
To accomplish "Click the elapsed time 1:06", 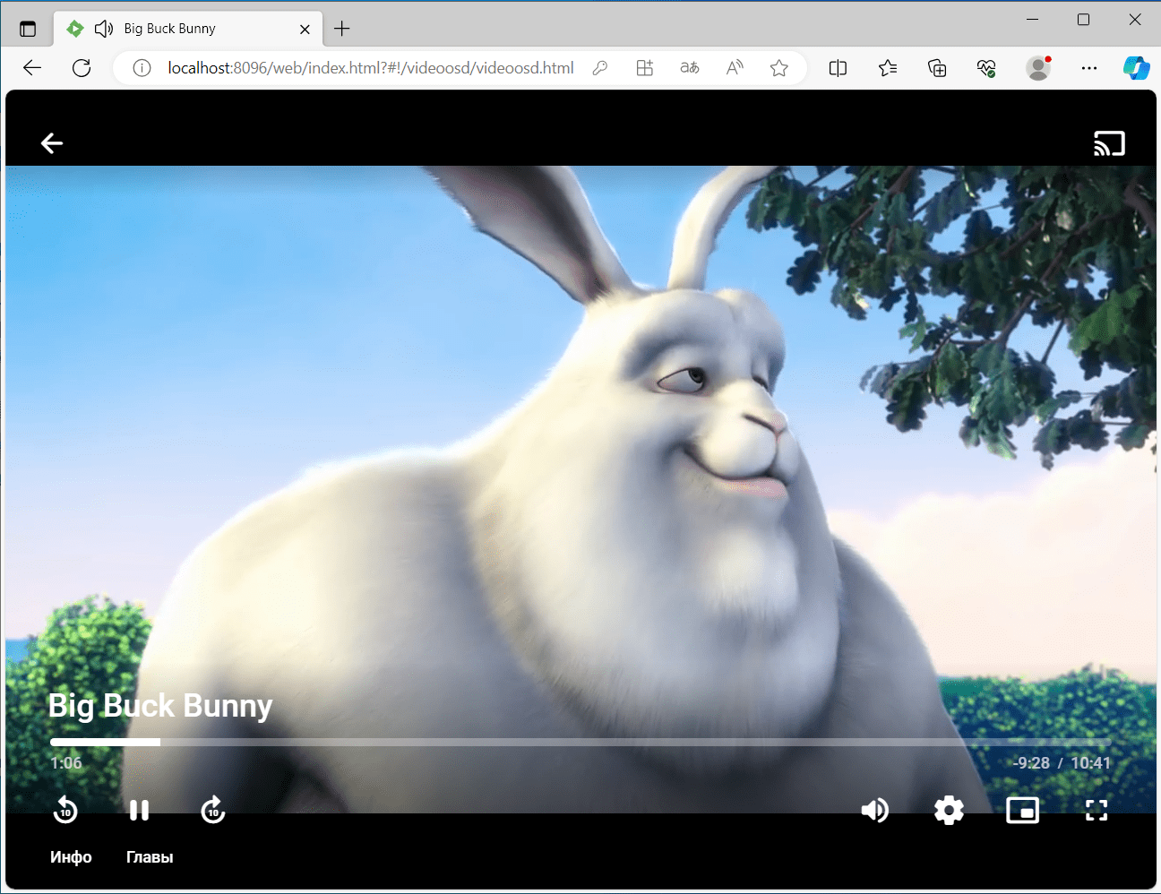I will pyautogui.click(x=66, y=763).
